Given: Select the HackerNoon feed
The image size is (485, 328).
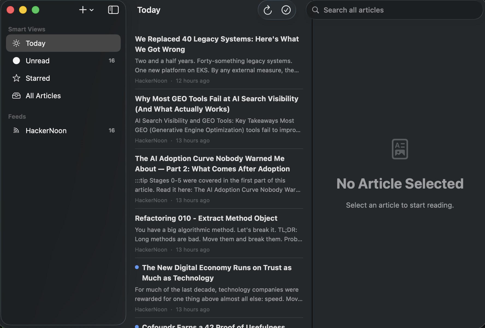Looking at the screenshot, I should tap(63, 130).
